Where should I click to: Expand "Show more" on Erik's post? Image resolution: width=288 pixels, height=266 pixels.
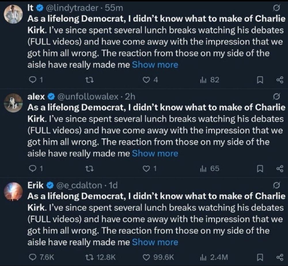click(x=155, y=242)
